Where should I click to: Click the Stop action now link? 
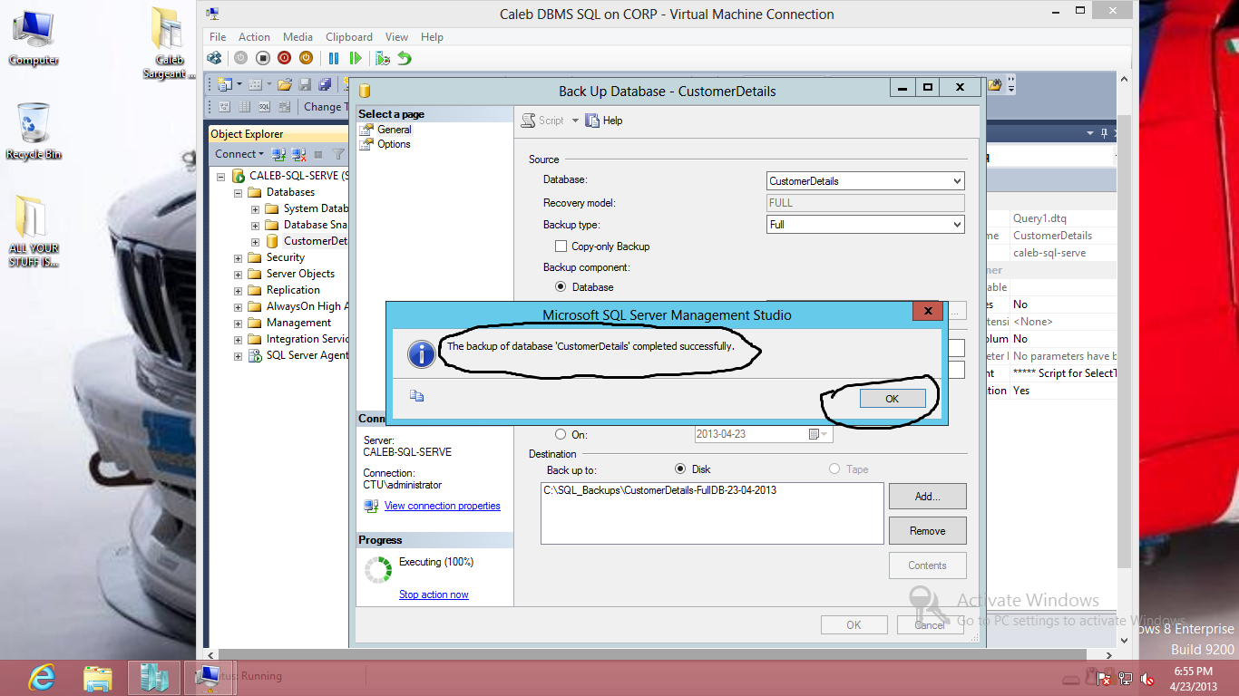pyautogui.click(x=434, y=594)
